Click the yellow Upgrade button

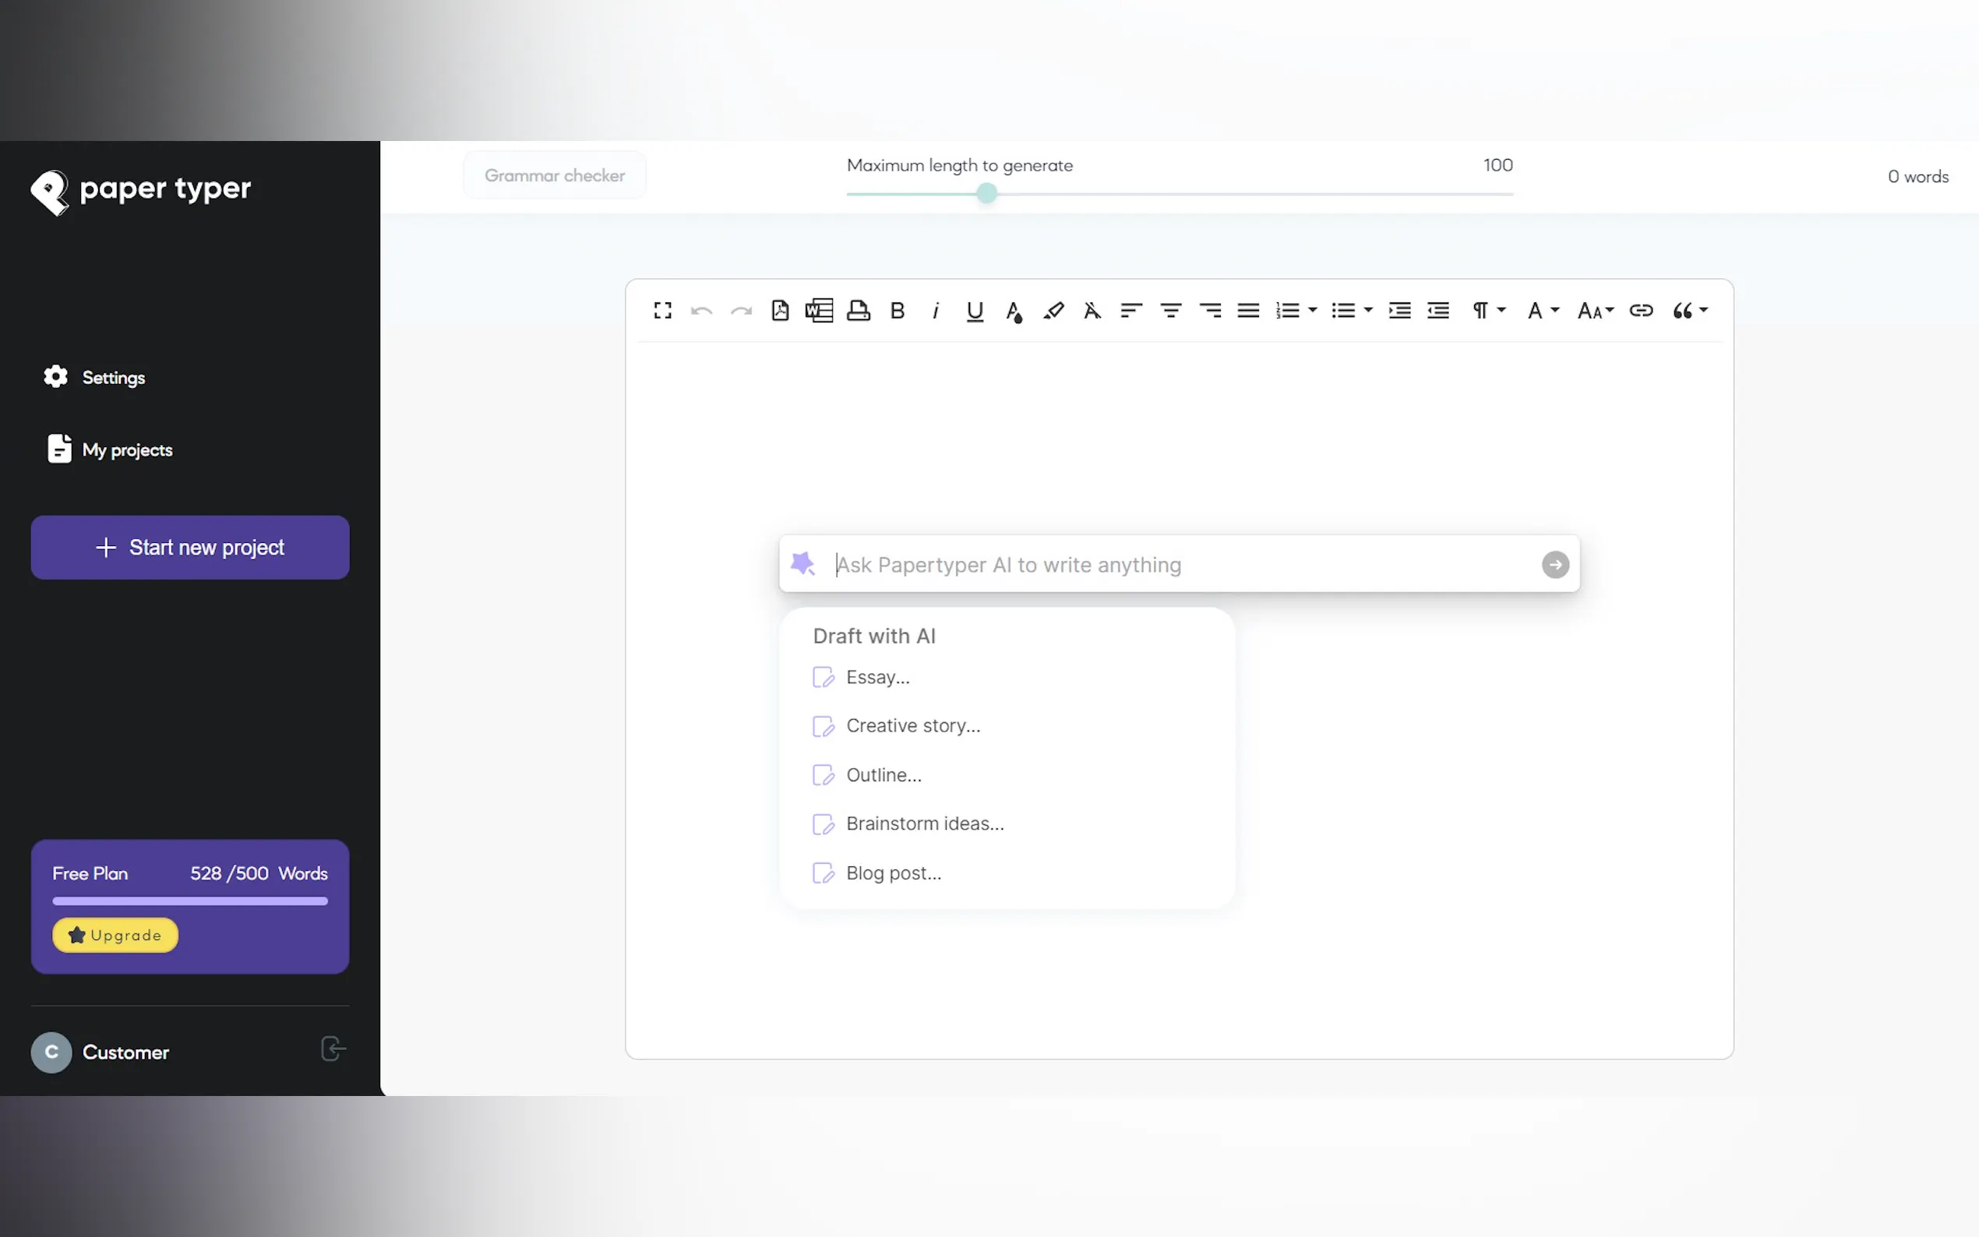tap(115, 935)
